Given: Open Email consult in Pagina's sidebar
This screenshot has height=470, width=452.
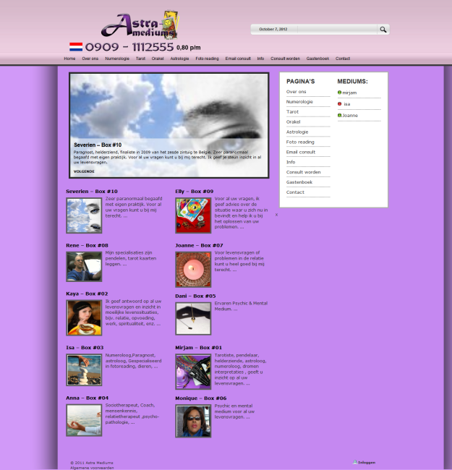Looking at the screenshot, I should coord(301,152).
